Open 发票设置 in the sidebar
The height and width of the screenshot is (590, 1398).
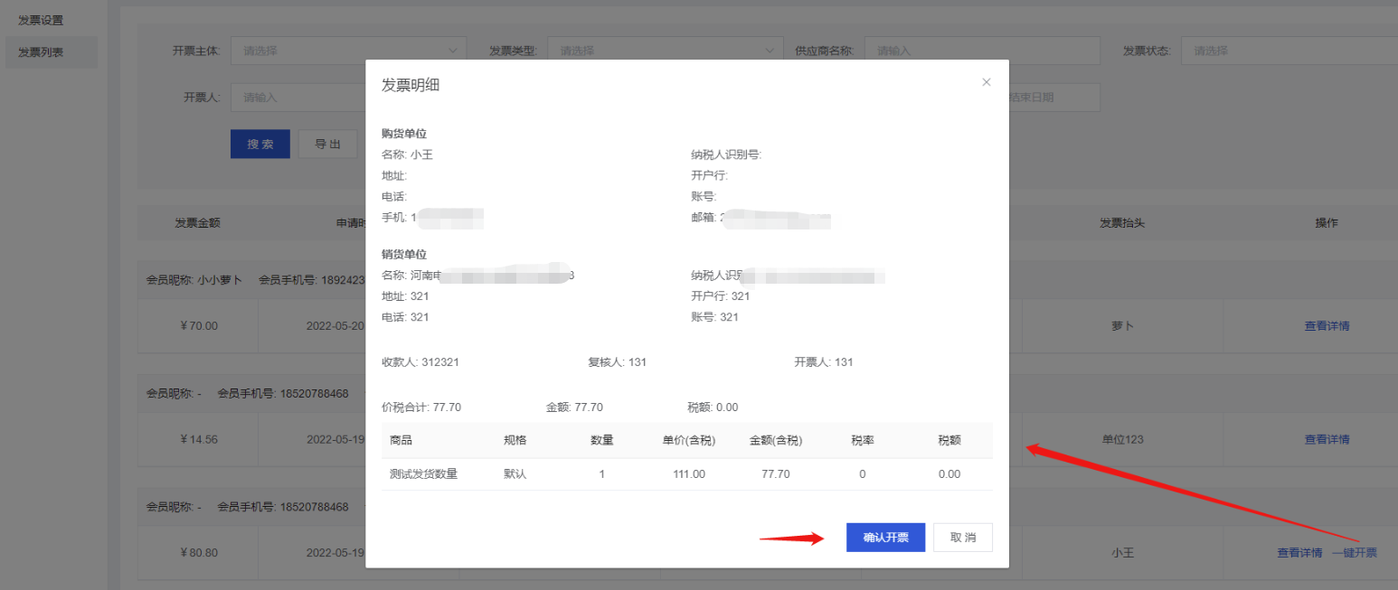coord(41,20)
